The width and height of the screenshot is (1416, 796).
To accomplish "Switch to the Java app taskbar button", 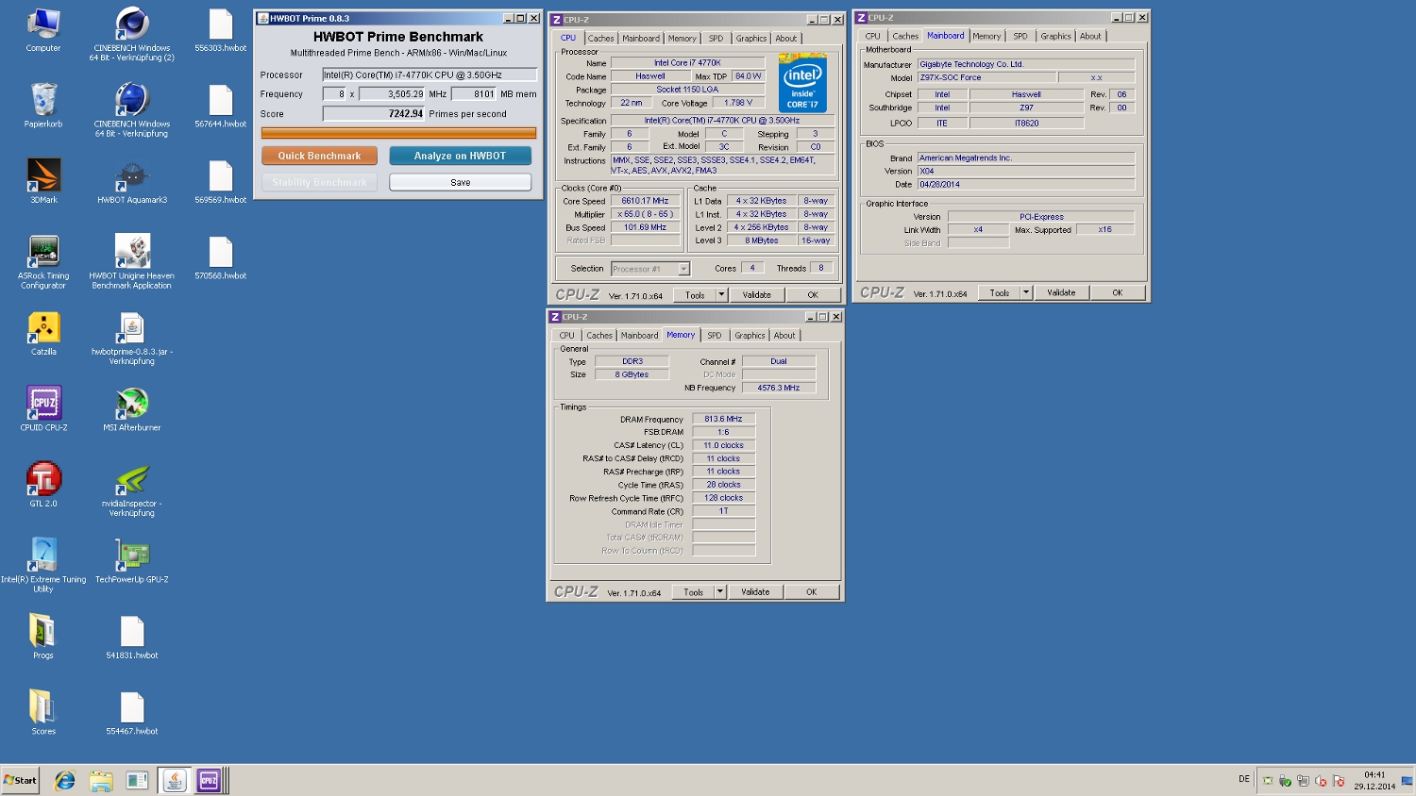I will (x=174, y=780).
